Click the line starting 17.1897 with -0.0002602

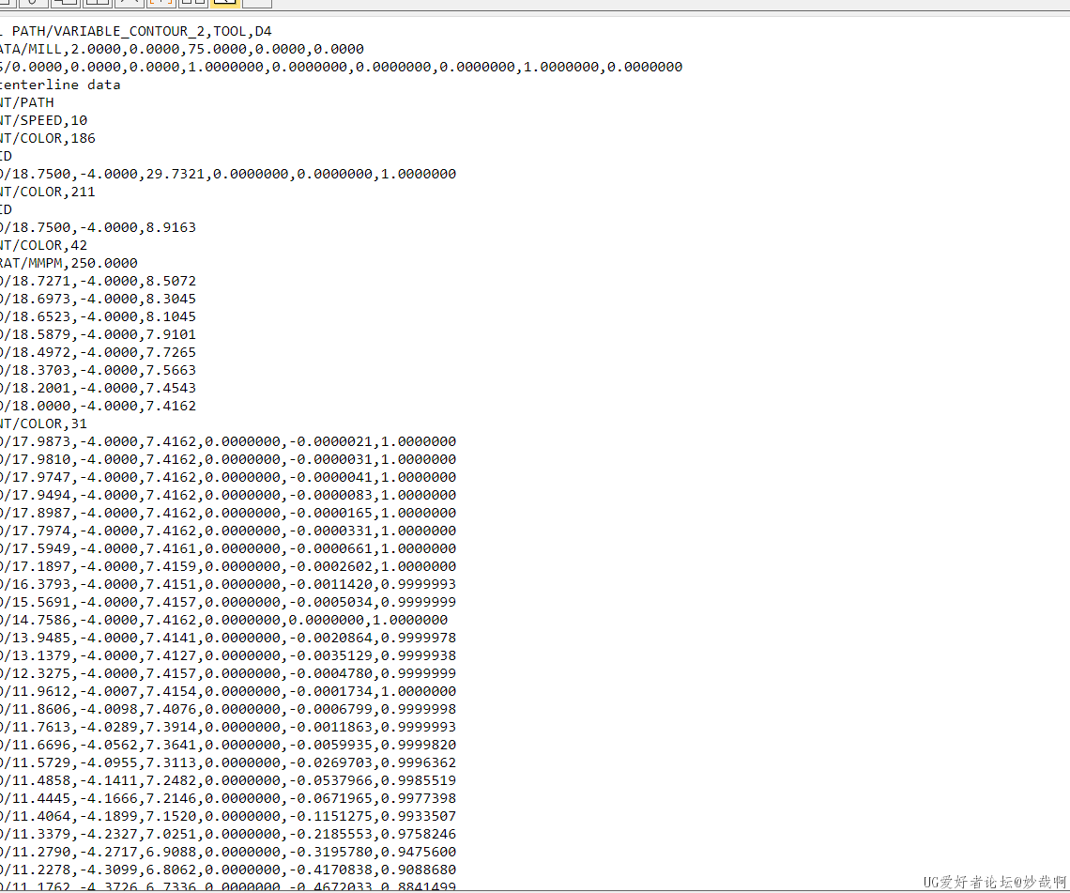[228, 566]
